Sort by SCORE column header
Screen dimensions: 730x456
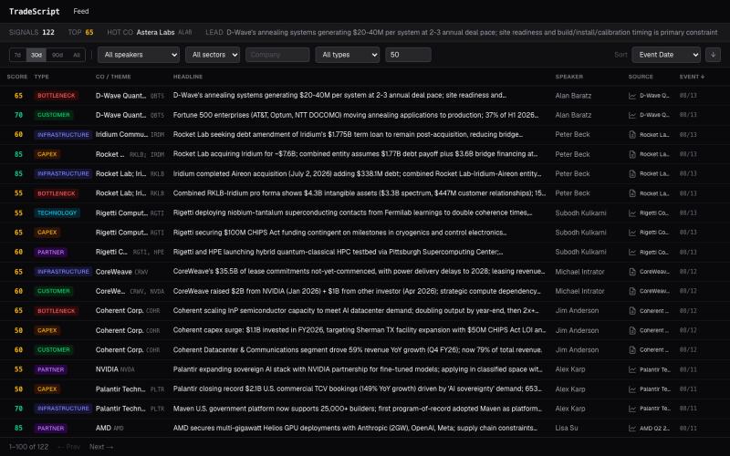coord(17,77)
